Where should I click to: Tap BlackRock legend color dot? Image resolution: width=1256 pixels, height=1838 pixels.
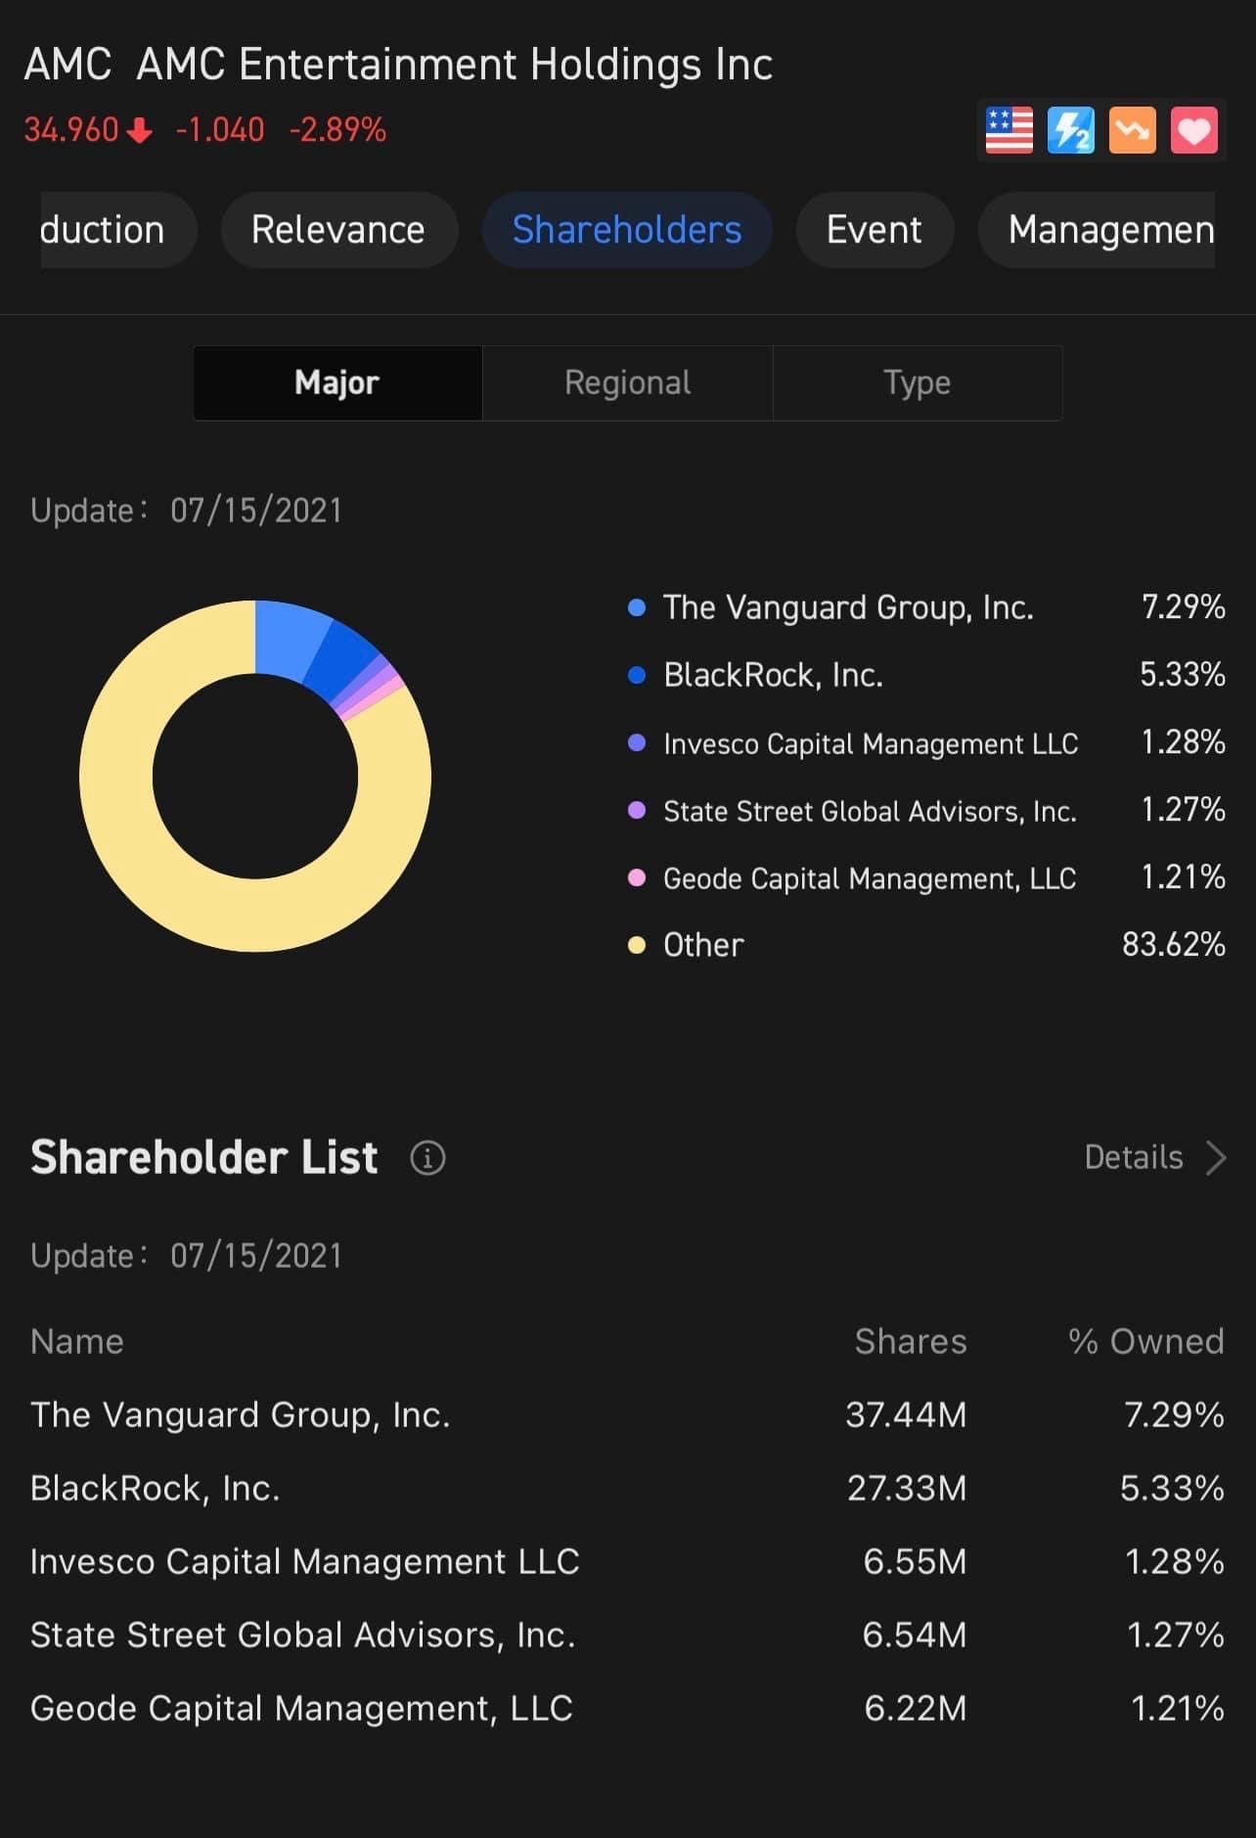coord(637,675)
